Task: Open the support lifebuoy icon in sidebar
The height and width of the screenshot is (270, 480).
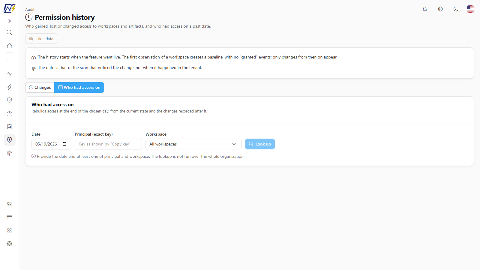Action: 10,244
